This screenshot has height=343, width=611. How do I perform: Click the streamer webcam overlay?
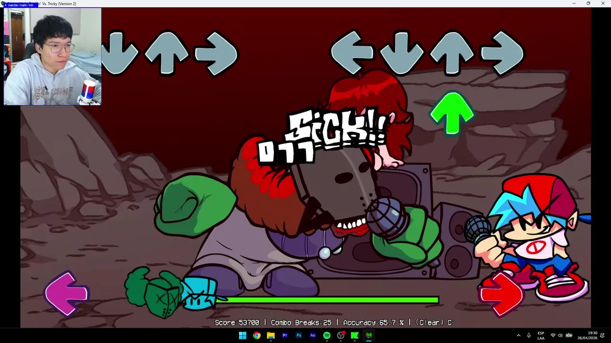tap(53, 56)
